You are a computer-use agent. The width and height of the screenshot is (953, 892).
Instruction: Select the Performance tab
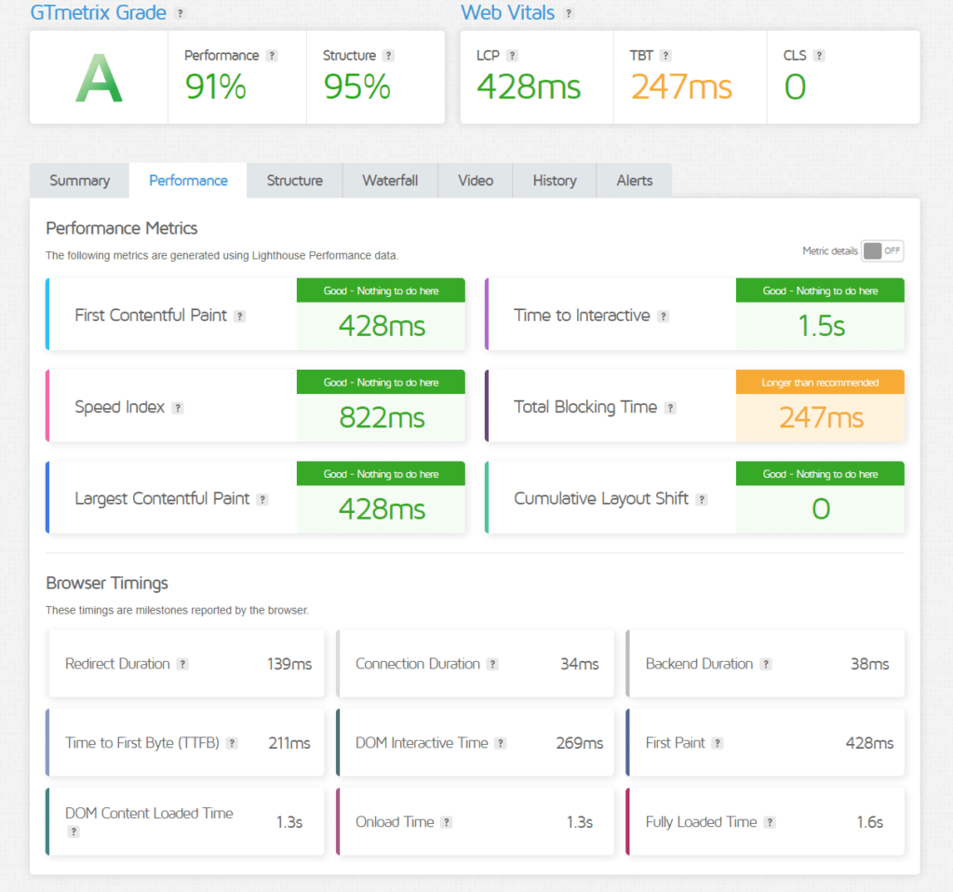coord(188,181)
